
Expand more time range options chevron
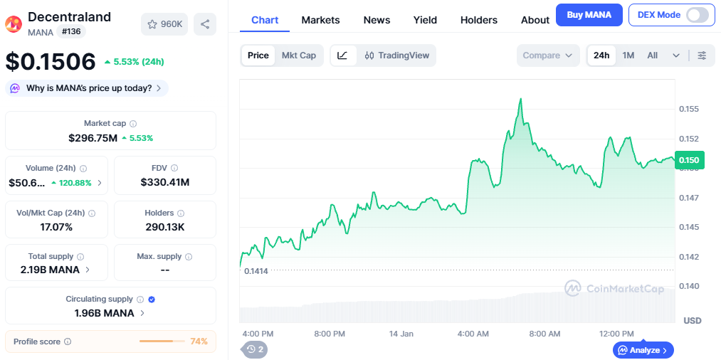coord(676,55)
